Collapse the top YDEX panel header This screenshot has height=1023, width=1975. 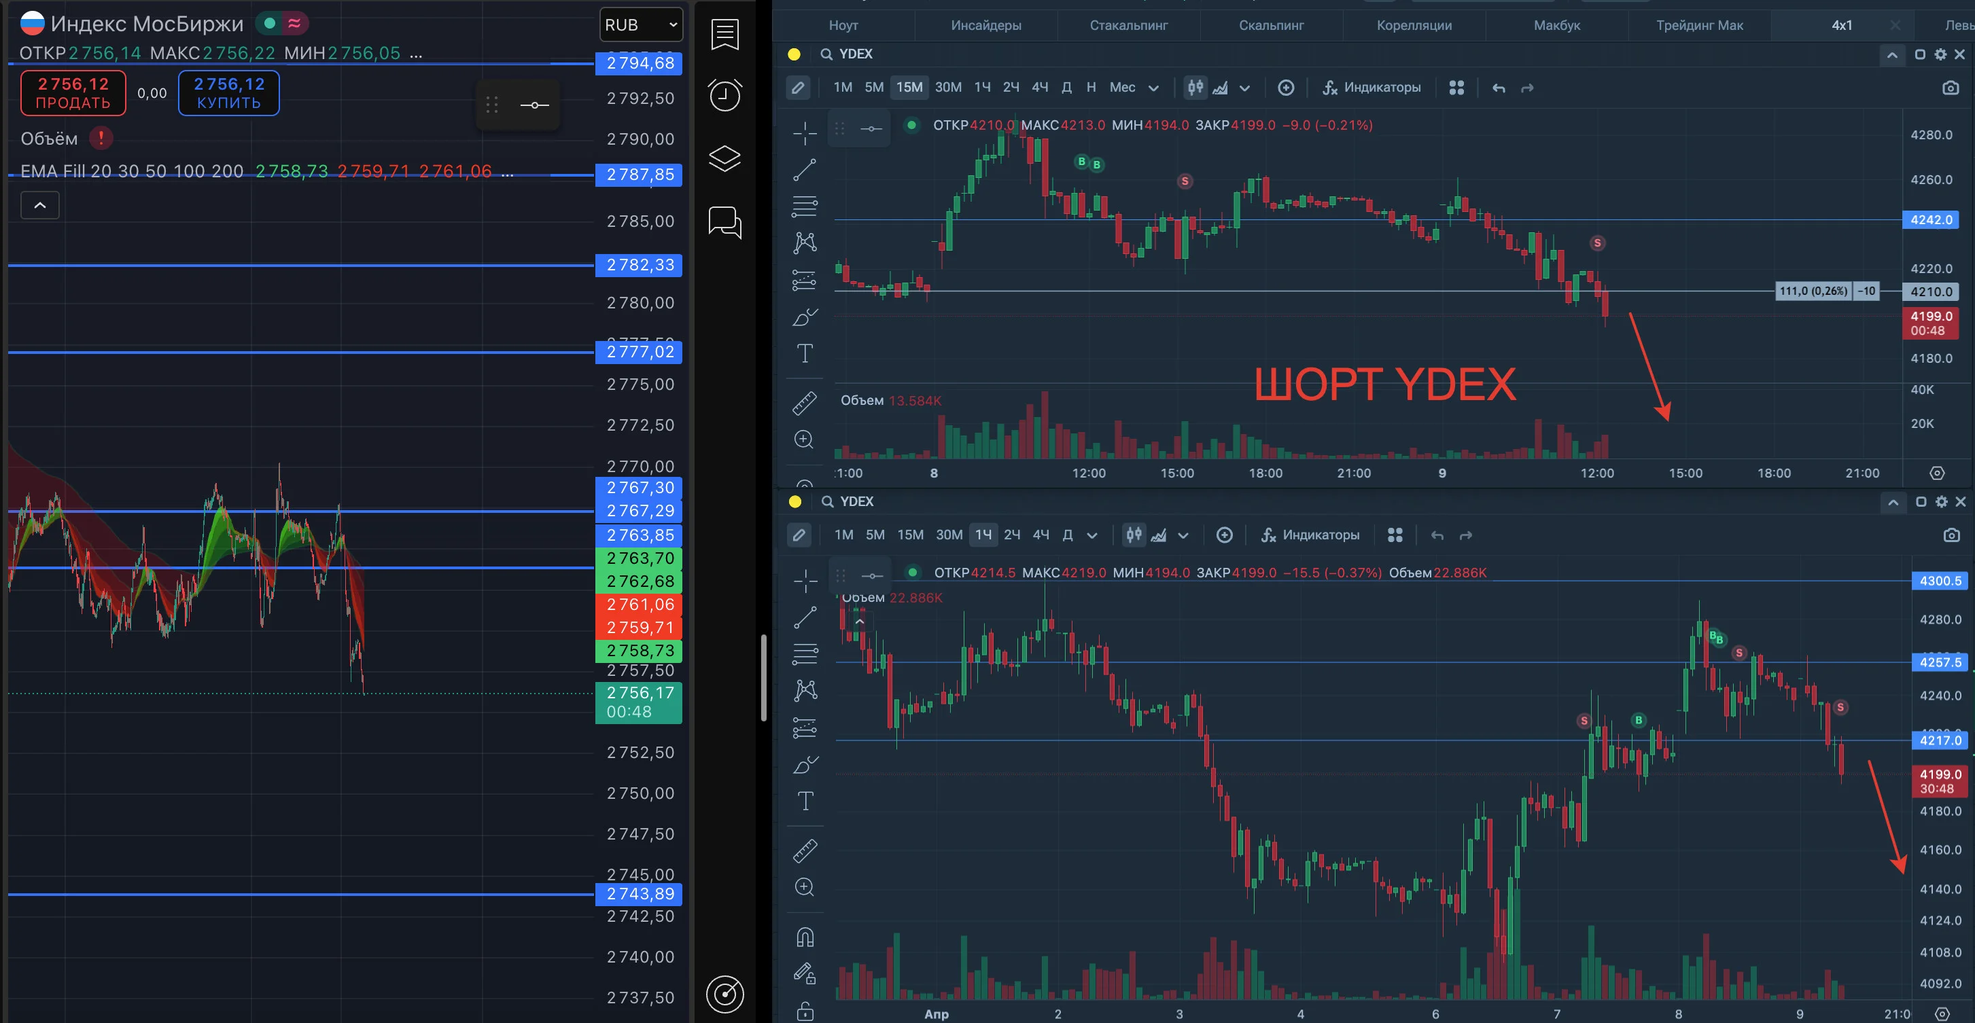tap(1892, 55)
